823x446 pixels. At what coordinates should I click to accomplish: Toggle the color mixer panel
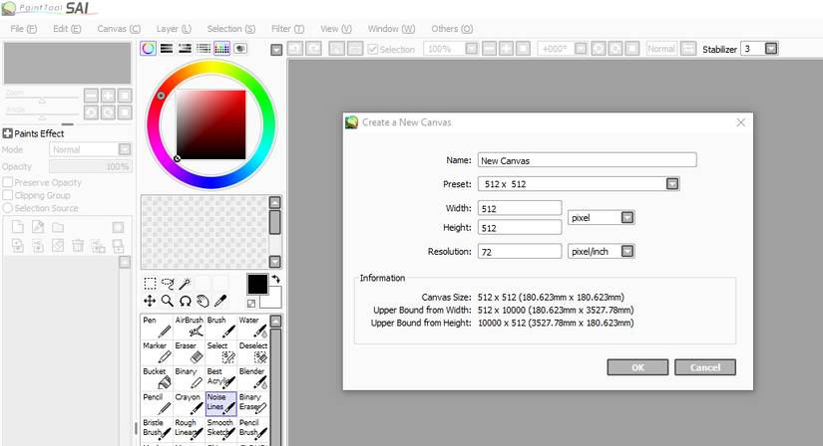click(x=204, y=49)
